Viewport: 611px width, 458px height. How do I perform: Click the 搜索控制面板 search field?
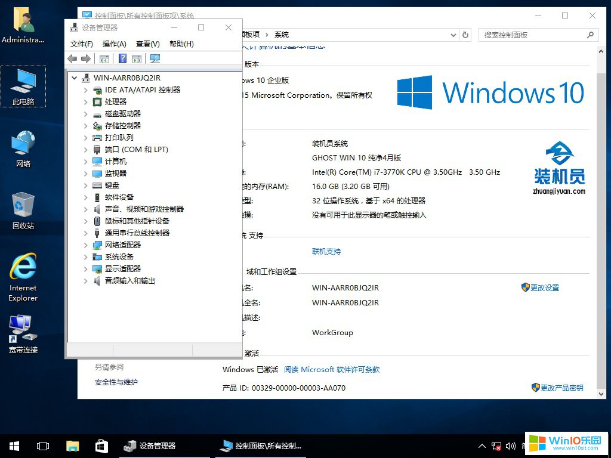(x=538, y=35)
